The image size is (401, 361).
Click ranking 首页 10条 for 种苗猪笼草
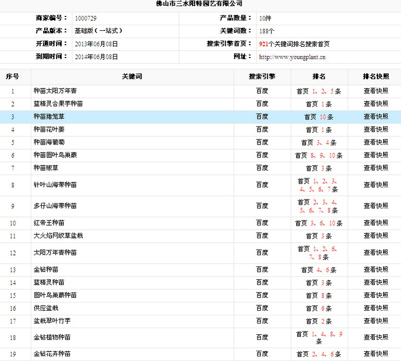[x=319, y=117]
